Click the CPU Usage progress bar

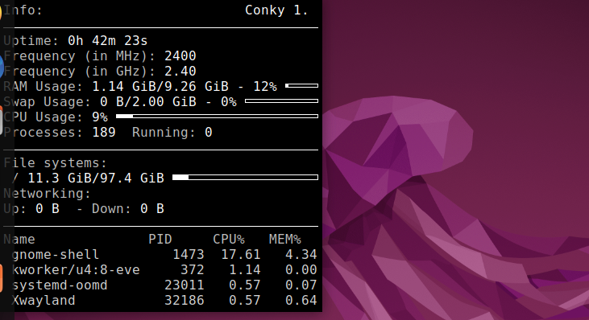(x=217, y=116)
